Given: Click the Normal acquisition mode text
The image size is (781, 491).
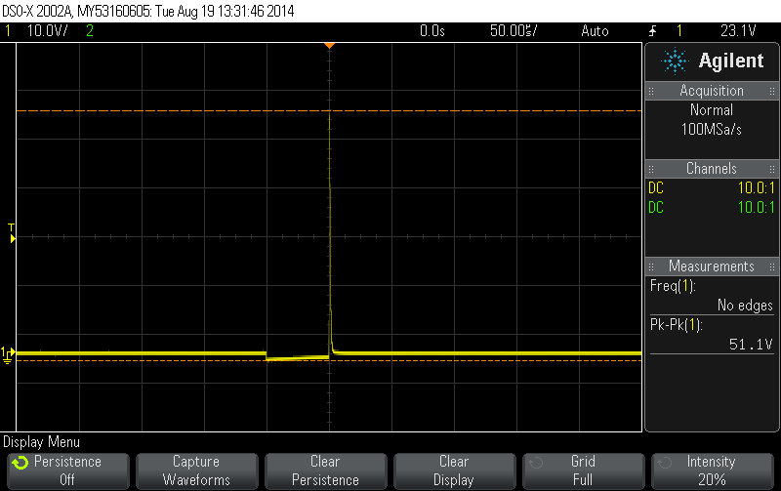Looking at the screenshot, I should point(712,110).
